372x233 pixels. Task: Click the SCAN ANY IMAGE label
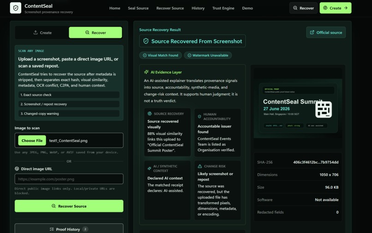coord(31,51)
